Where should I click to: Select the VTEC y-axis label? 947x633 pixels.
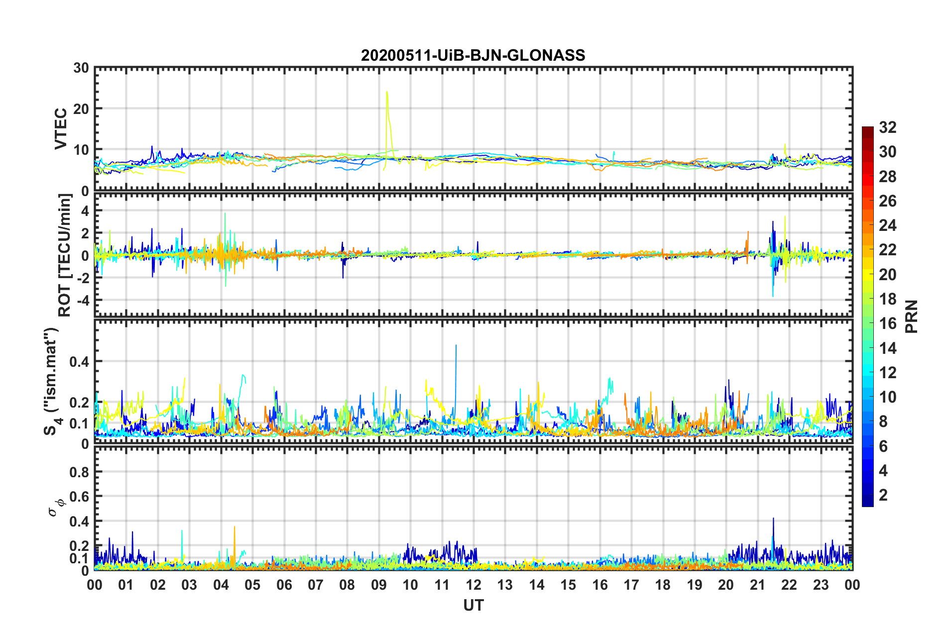coord(60,128)
